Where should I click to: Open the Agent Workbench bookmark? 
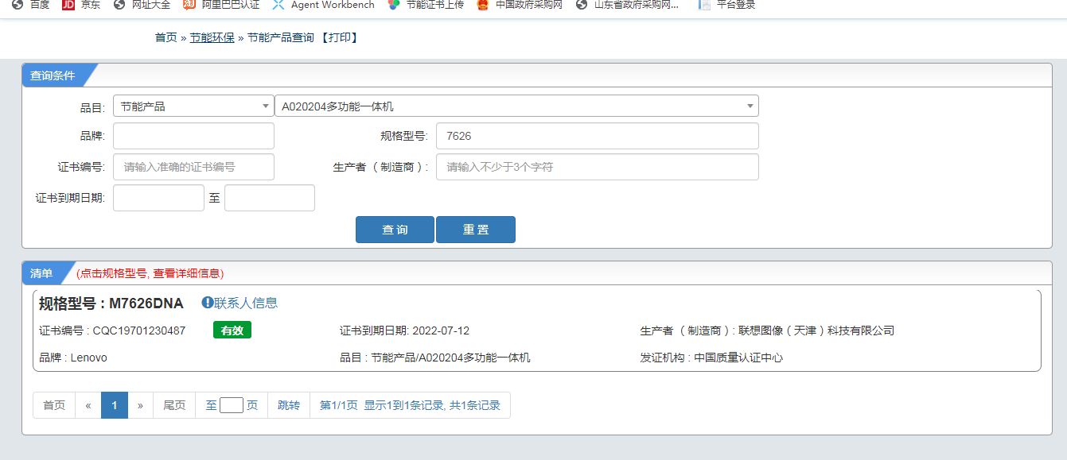click(324, 5)
